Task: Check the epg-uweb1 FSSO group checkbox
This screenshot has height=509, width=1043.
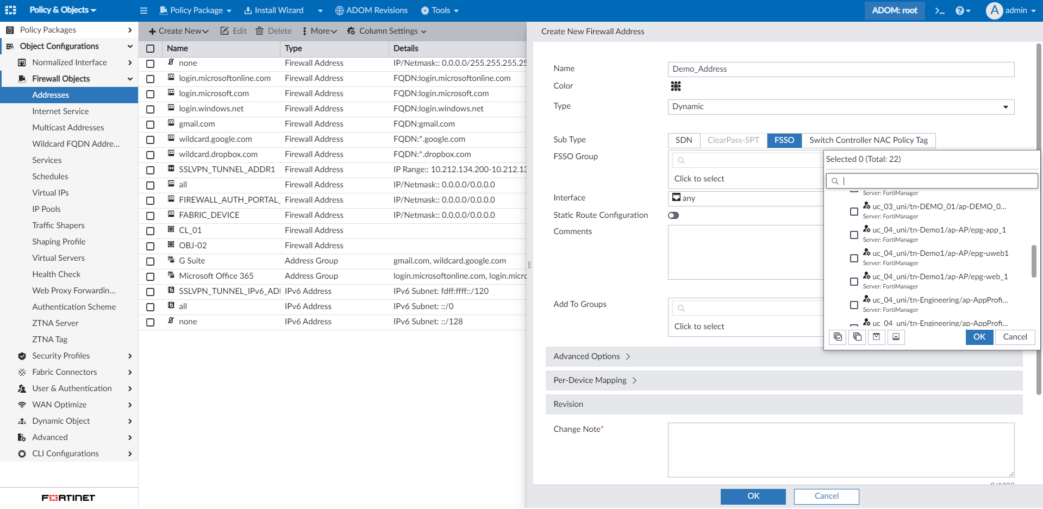Action: (854, 258)
